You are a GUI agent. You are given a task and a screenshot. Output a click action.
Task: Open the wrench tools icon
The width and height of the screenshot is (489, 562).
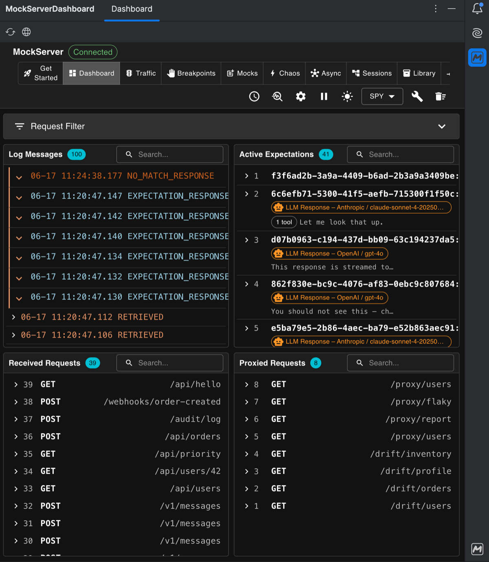417,97
